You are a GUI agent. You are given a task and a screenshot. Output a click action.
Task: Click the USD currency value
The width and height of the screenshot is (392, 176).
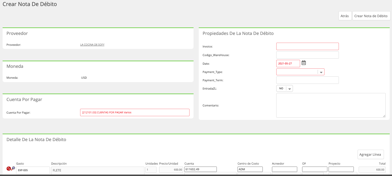click(84, 78)
